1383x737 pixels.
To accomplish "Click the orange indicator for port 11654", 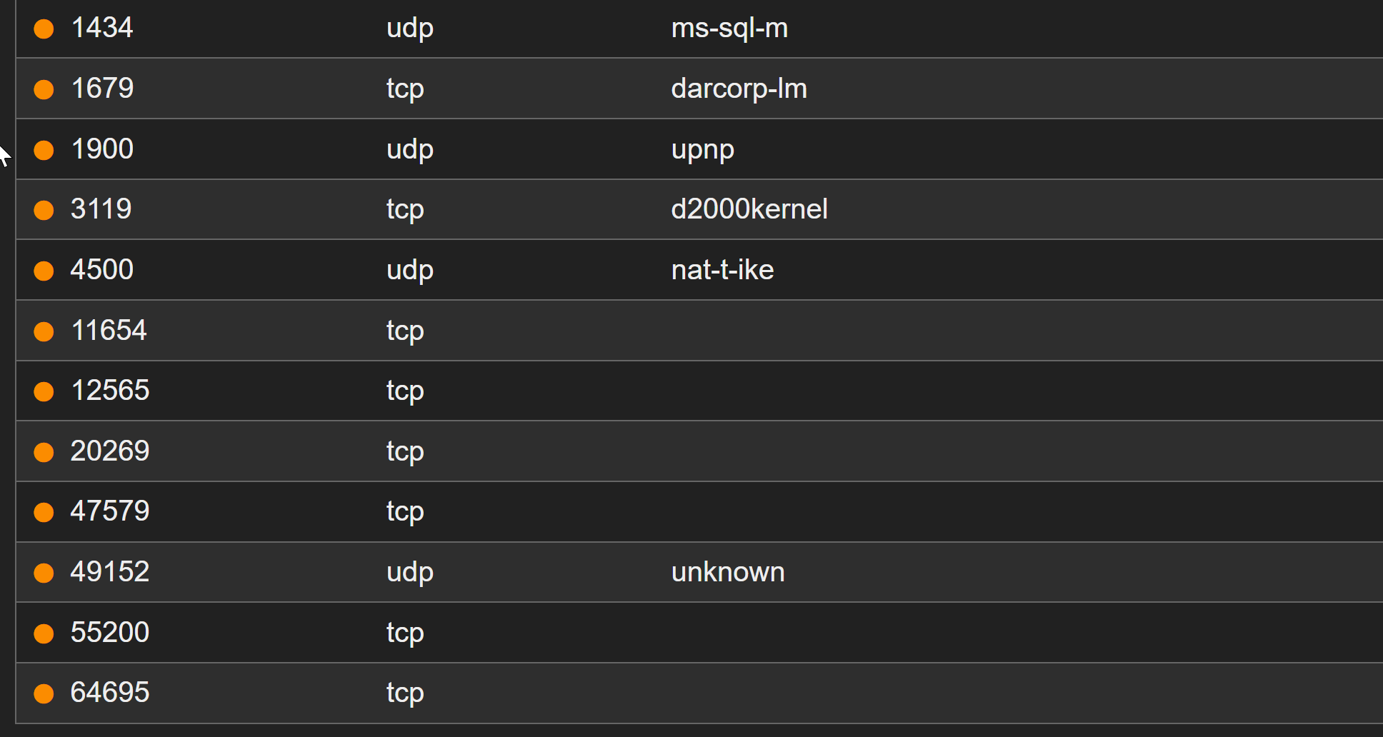I will point(44,331).
